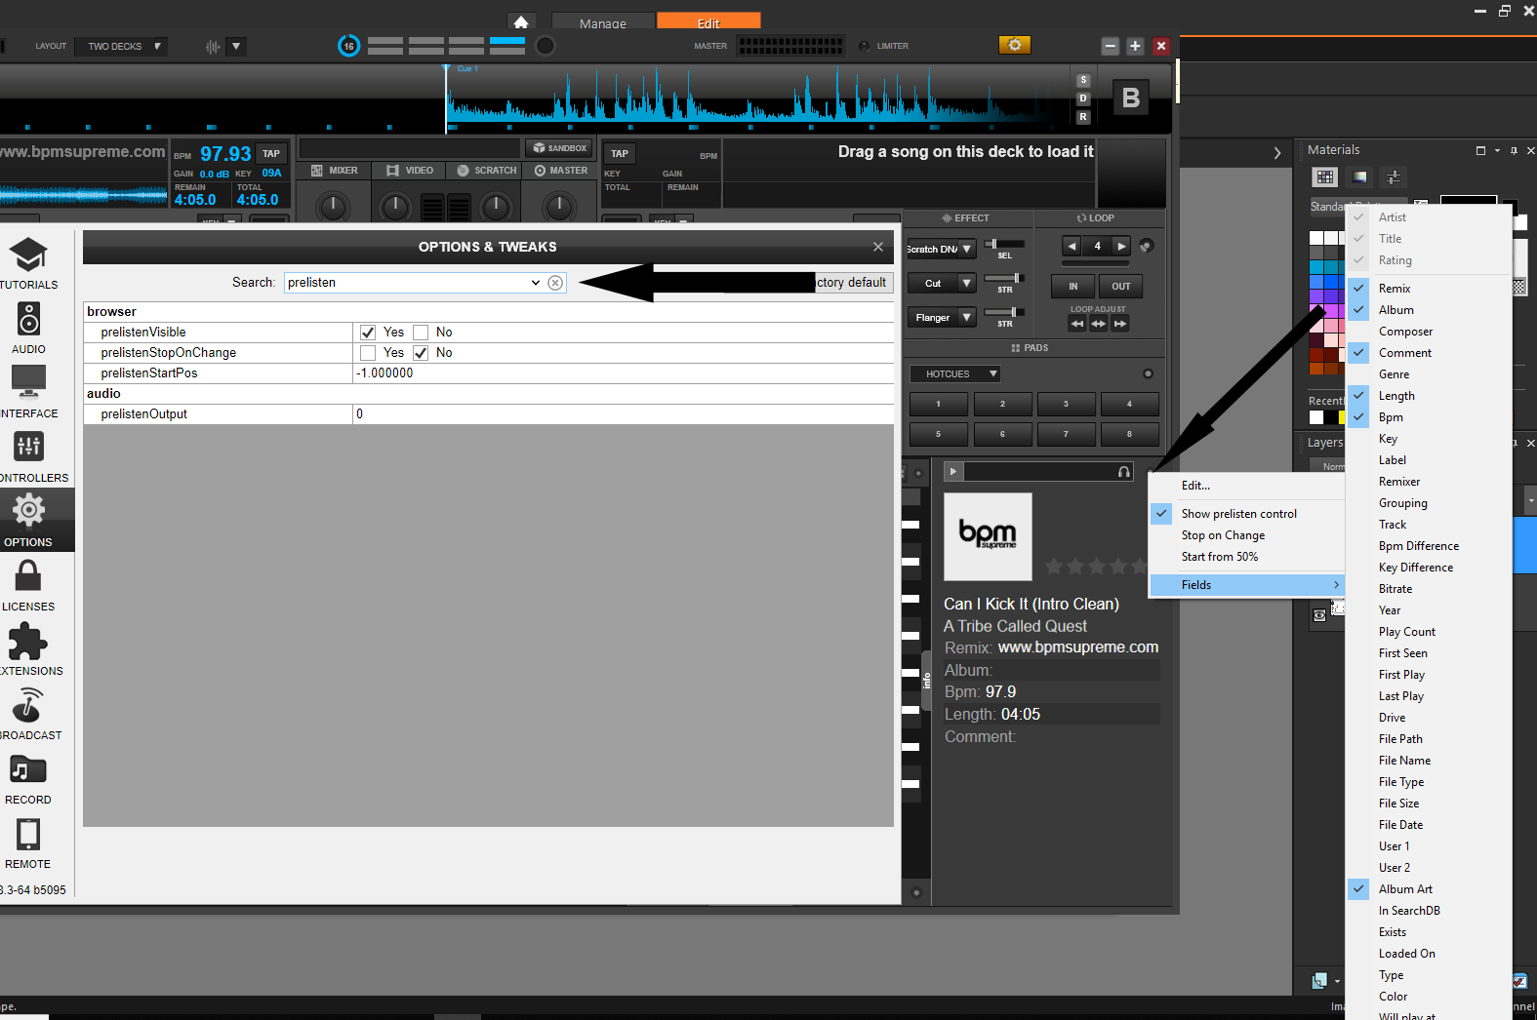Click the prelisten headphones icon

1124,472
